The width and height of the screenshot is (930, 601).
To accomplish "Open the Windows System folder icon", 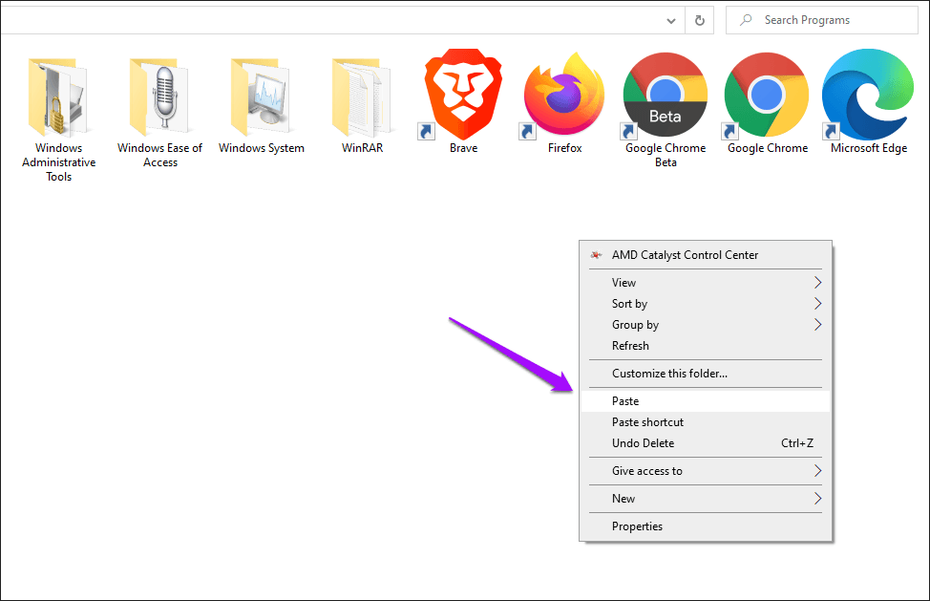I will coord(261,97).
